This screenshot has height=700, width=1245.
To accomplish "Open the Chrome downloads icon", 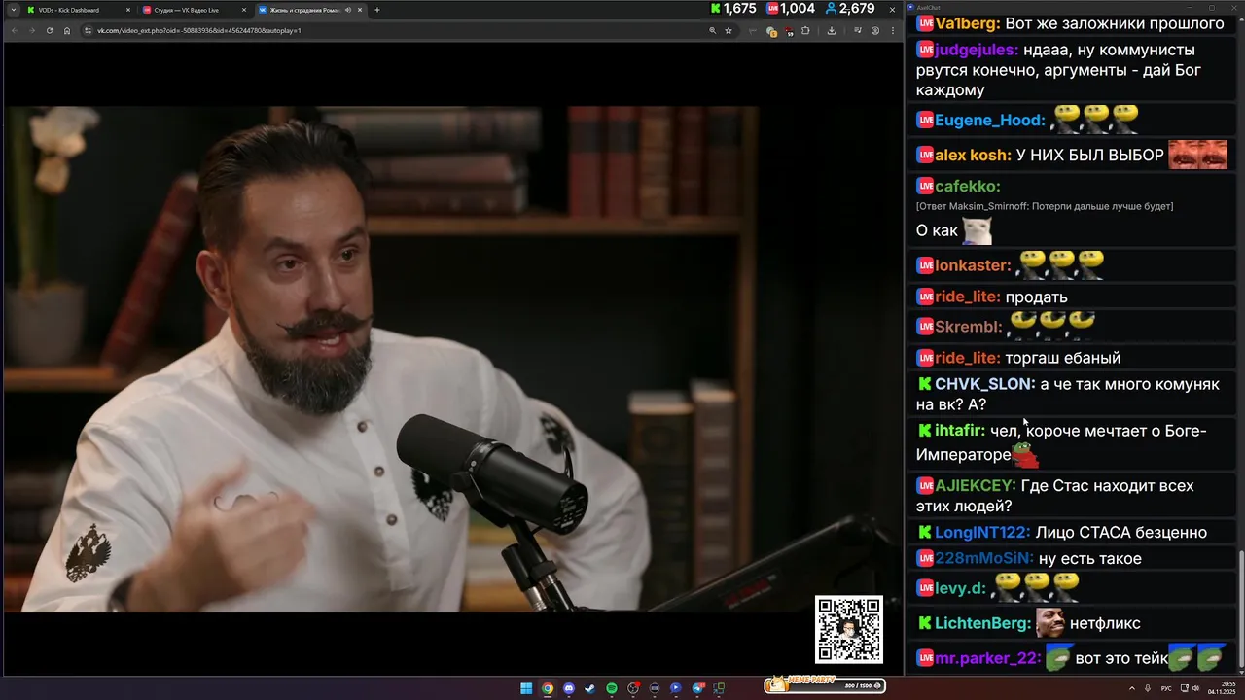I will 832,30.
